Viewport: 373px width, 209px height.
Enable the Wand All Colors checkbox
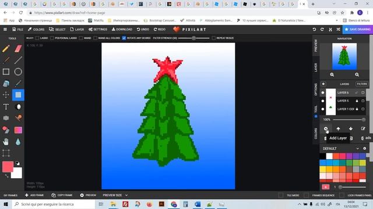pos(95,38)
